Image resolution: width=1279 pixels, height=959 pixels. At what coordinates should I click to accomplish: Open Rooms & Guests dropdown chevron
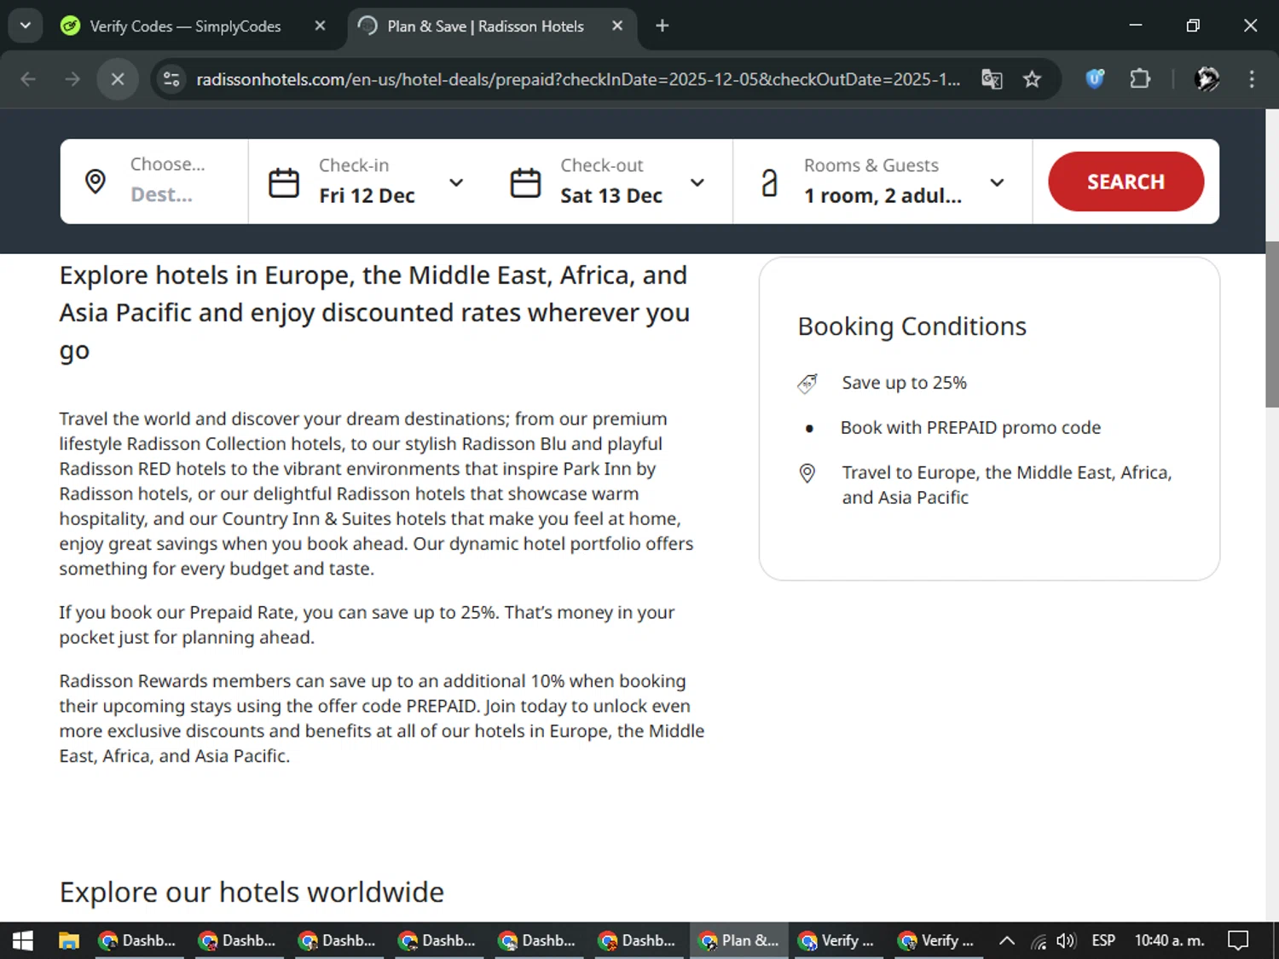997,182
